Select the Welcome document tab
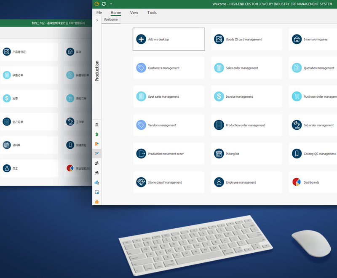337x278 pixels. 111,20
